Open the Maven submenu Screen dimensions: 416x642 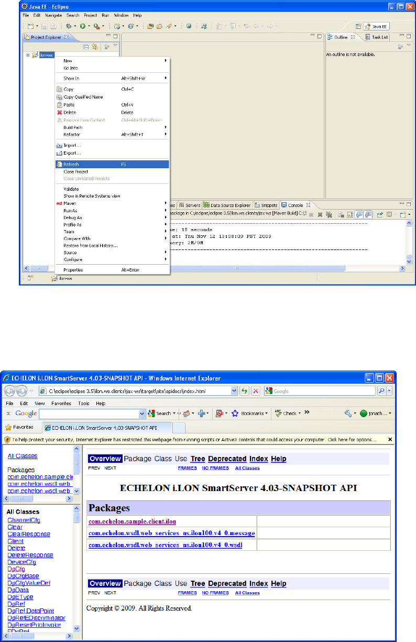pos(112,203)
